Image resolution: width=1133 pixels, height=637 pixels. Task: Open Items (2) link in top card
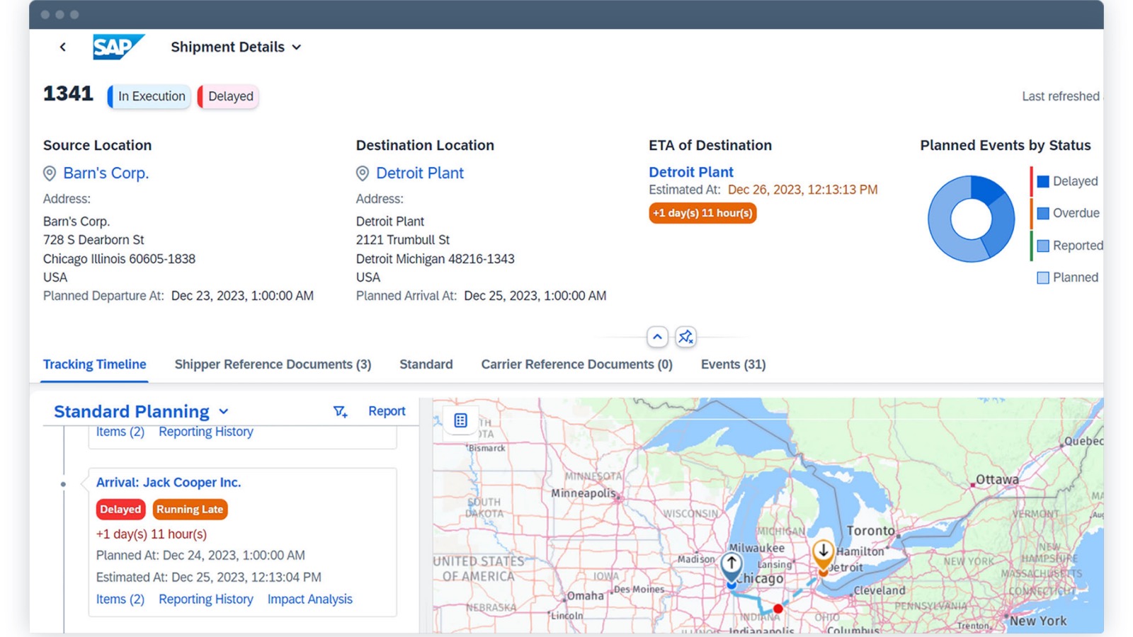[120, 432]
